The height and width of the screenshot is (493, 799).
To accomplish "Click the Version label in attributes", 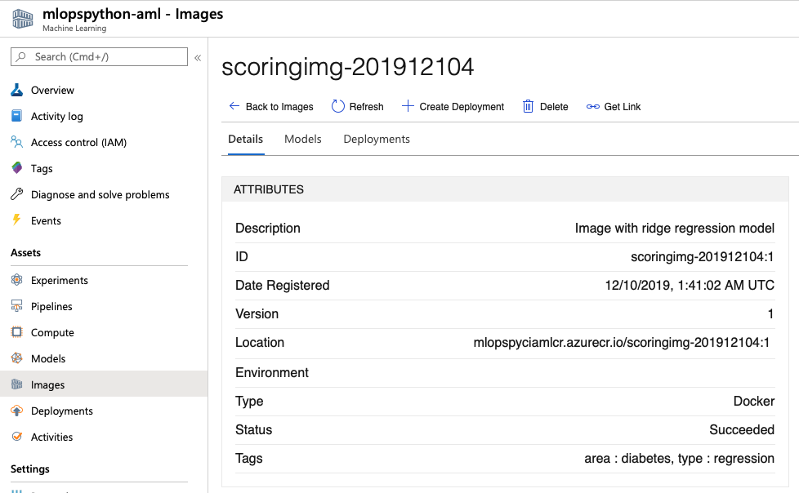I will [257, 313].
